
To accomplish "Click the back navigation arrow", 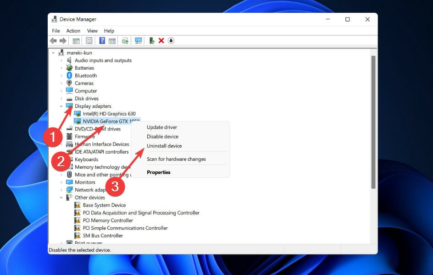I will pyautogui.click(x=53, y=40).
